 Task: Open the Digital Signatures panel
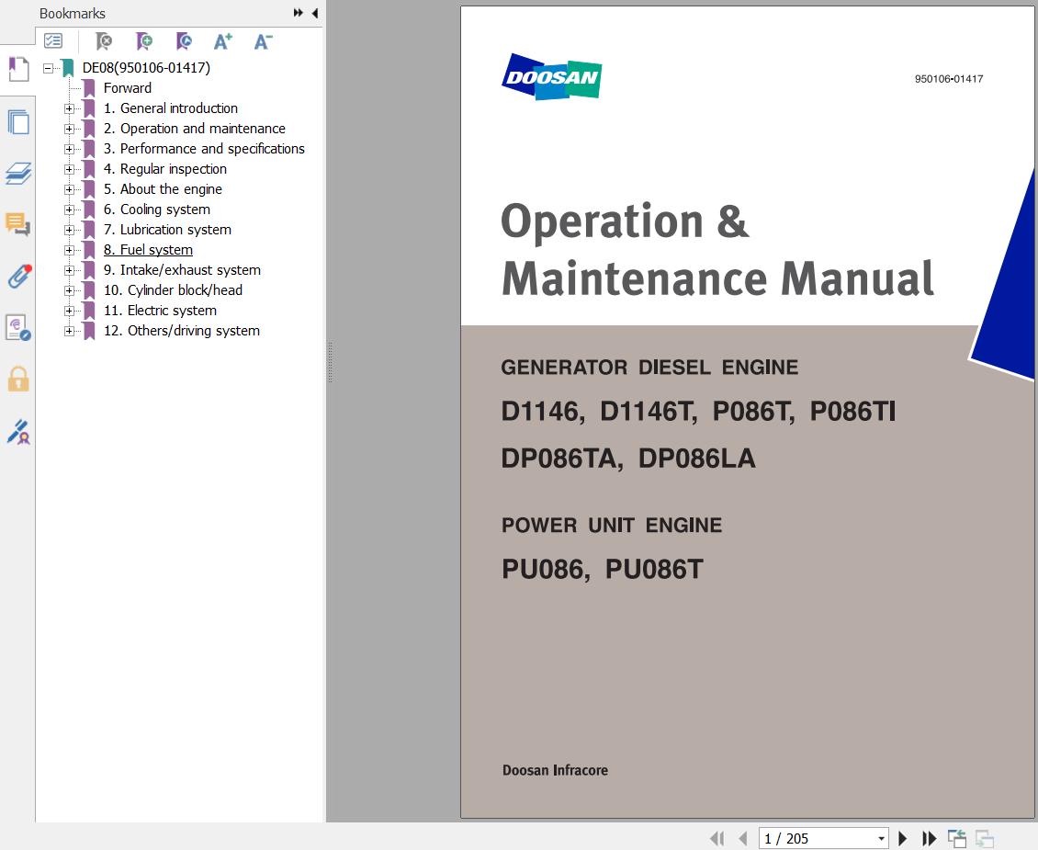18,432
